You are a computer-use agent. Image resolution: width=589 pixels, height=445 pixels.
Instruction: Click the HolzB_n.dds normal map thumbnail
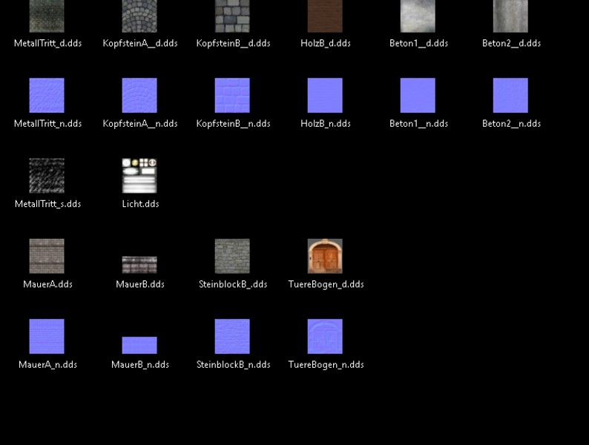point(325,96)
